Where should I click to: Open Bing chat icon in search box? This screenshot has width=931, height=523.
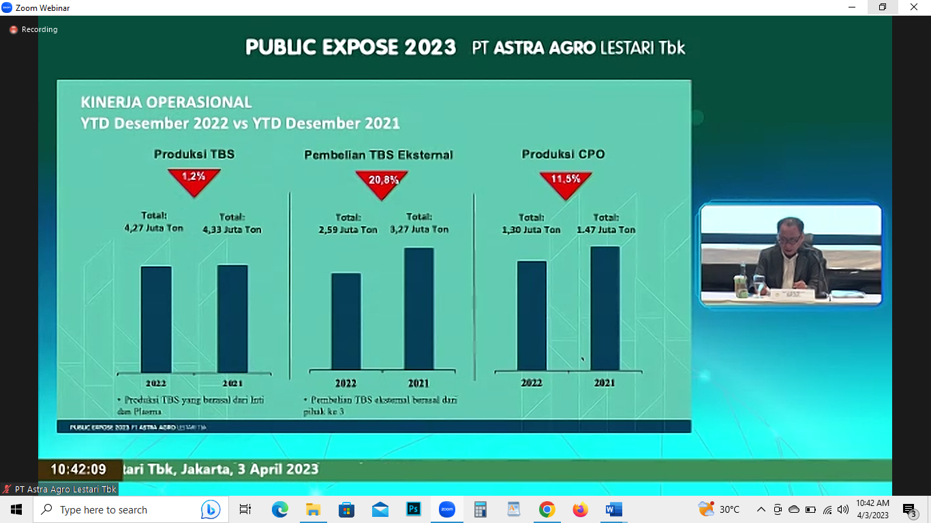(210, 509)
